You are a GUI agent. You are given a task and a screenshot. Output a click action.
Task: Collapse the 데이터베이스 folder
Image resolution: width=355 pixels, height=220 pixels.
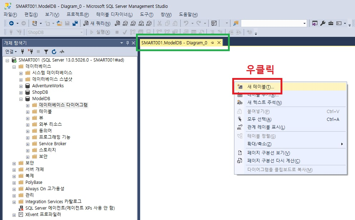pyautogui.click(x=14, y=67)
